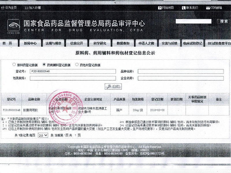Click the header site search box
This screenshot has height=173, width=231.
(x=193, y=21)
